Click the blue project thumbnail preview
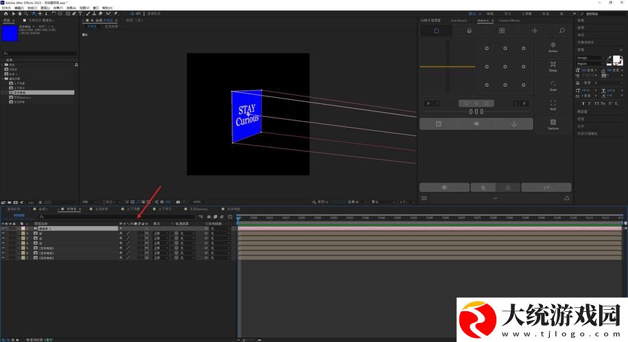Image resolution: width=628 pixels, height=342 pixels. (x=10, y=33)
